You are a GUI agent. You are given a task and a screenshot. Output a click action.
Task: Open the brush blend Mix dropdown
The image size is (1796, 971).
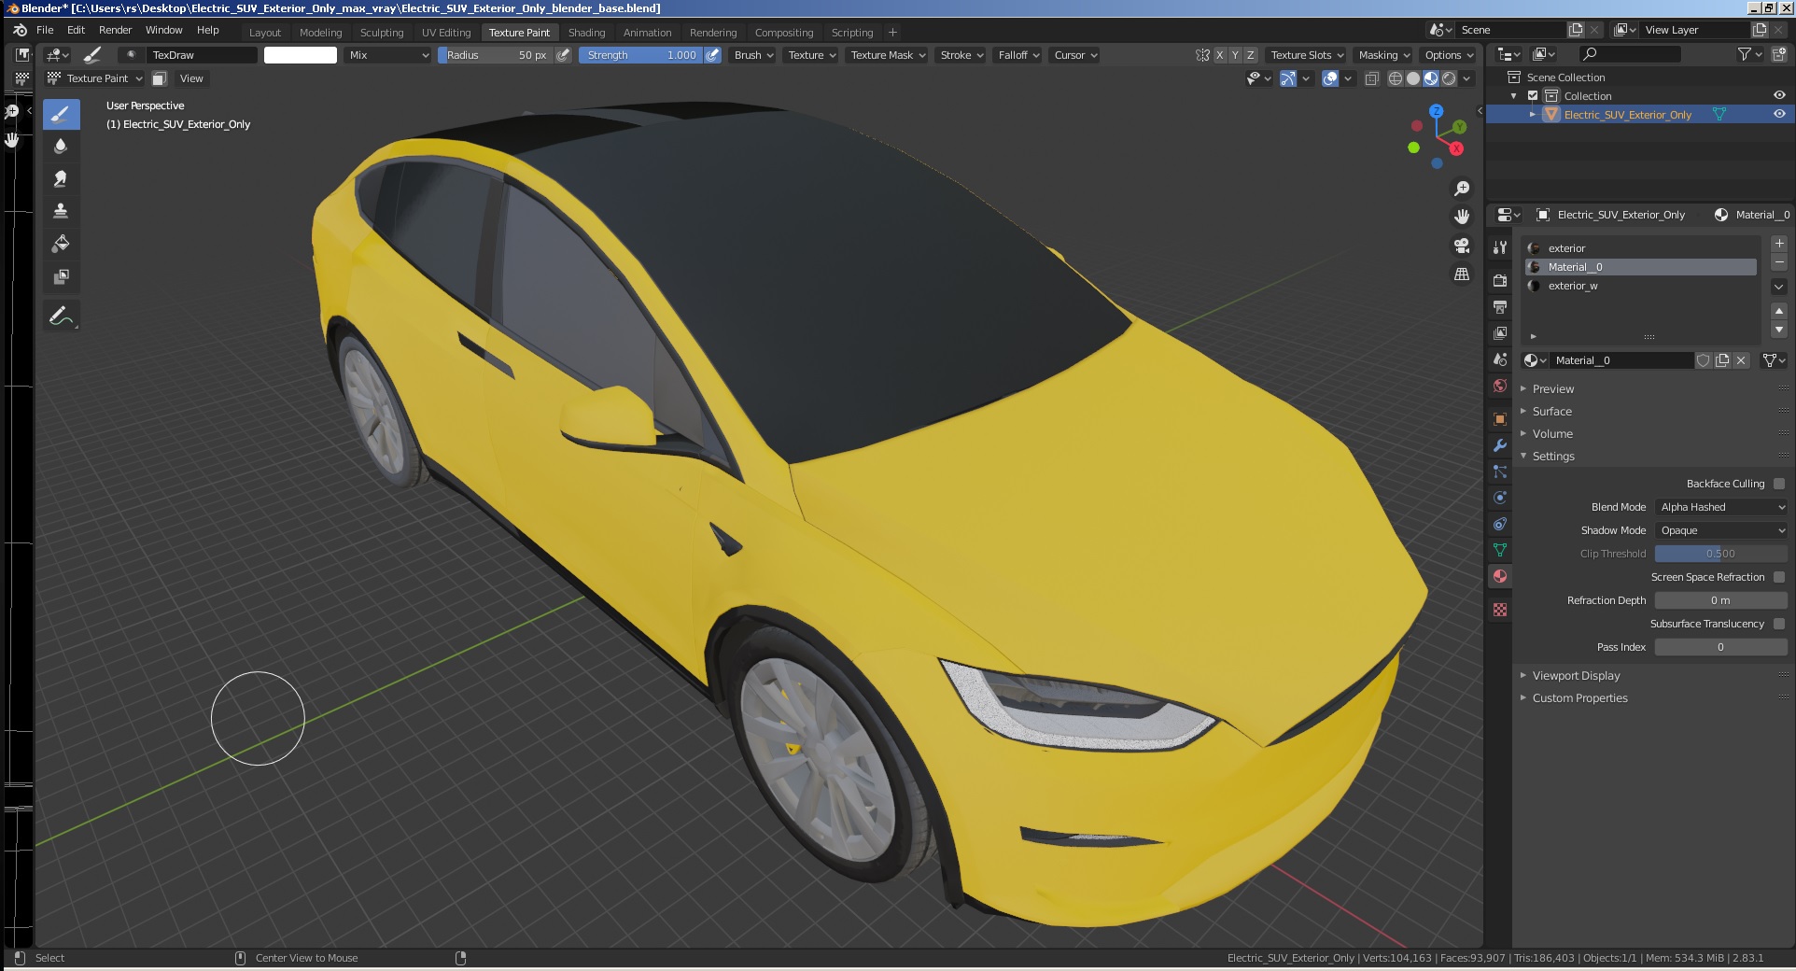click(x=387, y=55)
